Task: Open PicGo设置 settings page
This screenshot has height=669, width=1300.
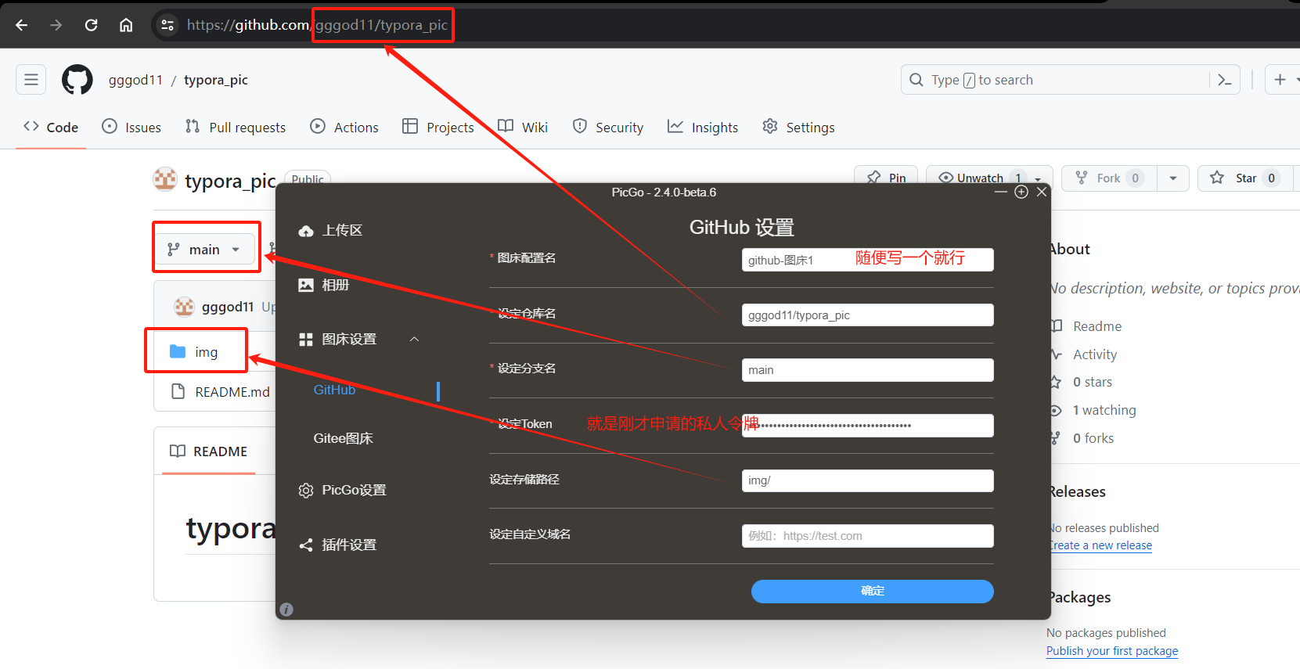Action: (344, 490)
